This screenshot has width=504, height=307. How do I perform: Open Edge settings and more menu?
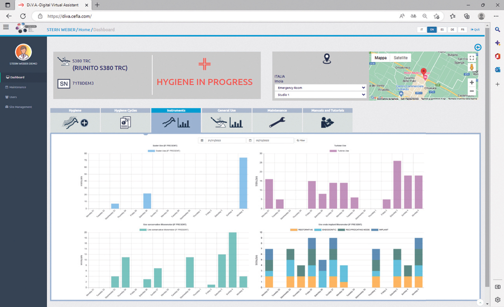click(496, 16)
